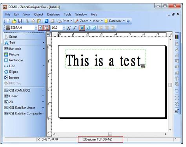Select the Line tool
Screen dimensions: 186x147
24,66
